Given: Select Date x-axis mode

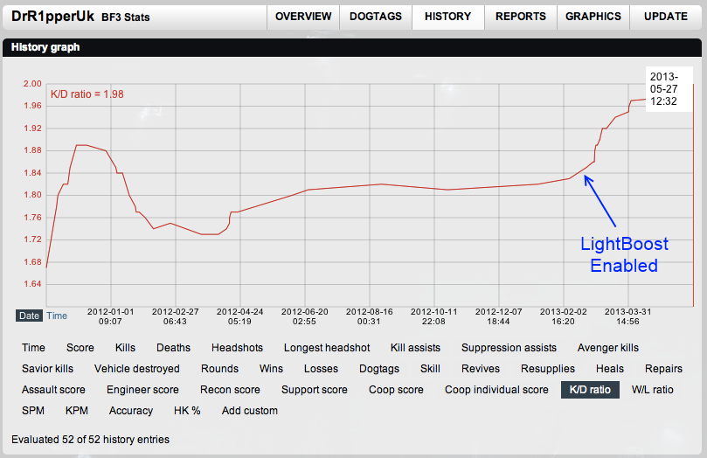Looking at the screenshot, I should coord(29,316).
